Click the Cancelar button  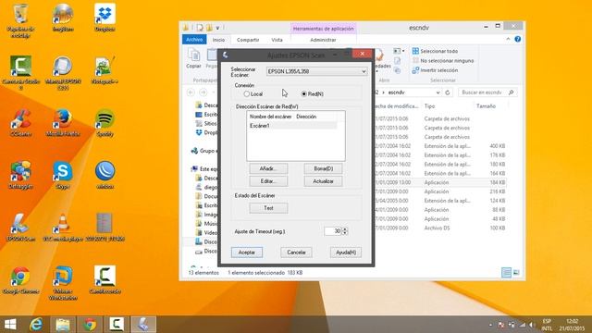[x=296, y=253]
